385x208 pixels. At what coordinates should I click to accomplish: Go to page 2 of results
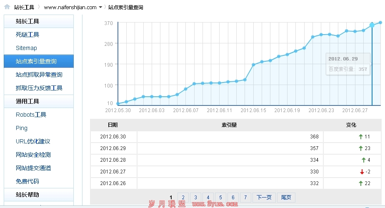click(183, 198)
